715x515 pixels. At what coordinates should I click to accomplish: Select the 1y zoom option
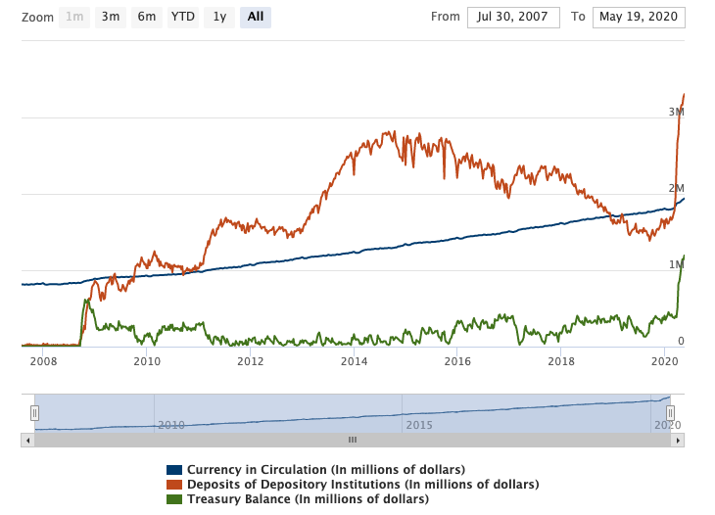coord(219,17)
